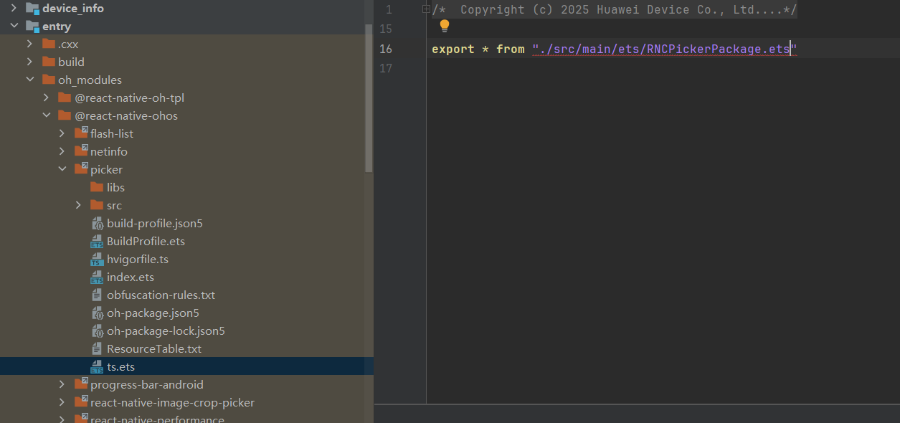Click the picker linked folder icon
Viewport: 900px width, 423px height.
81,169
